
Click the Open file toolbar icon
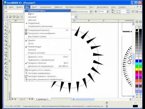click(10, 17)
